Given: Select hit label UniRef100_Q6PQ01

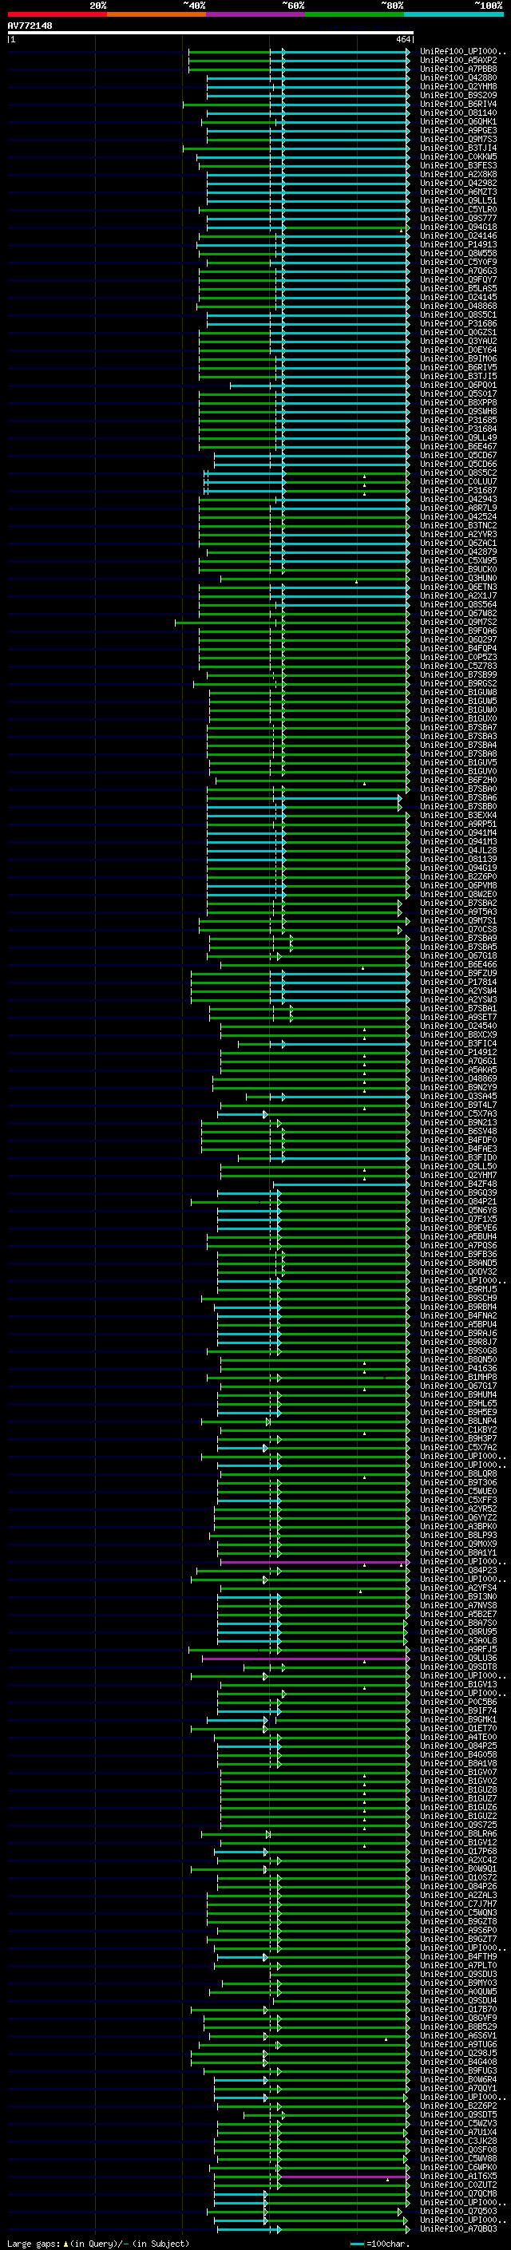Looking at the screenshot, I should (x=458, y=386).
